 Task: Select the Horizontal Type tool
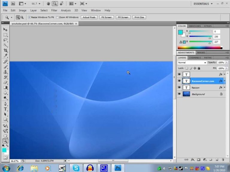pyautogui.click(x=5, y=109)
